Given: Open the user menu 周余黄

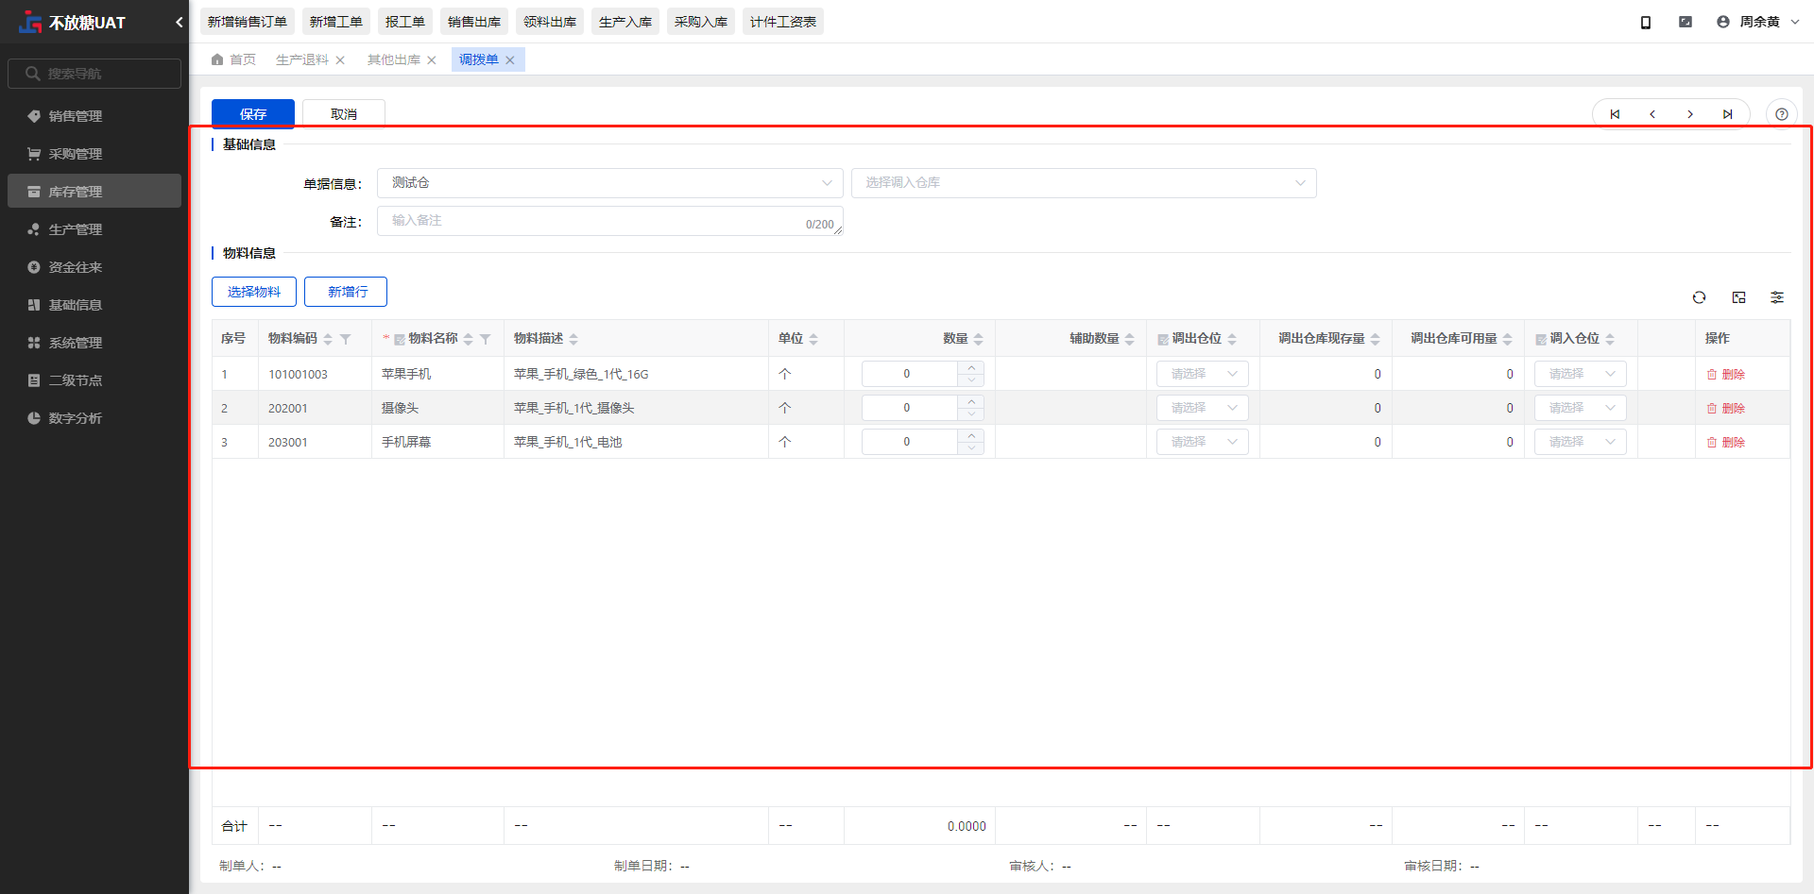Looking at the screenshot, I should pos(1758,22).
